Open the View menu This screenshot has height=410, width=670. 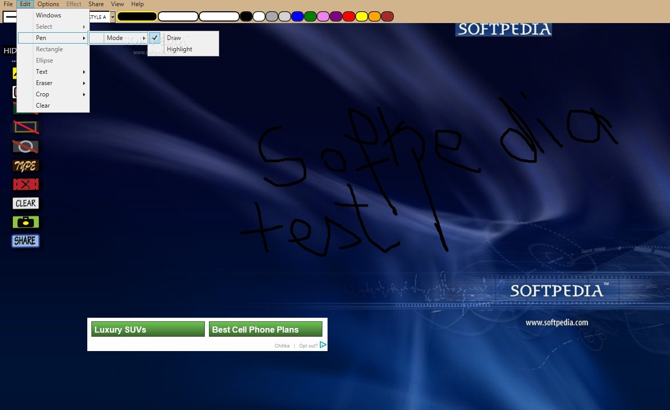click(x=118, y=4)
